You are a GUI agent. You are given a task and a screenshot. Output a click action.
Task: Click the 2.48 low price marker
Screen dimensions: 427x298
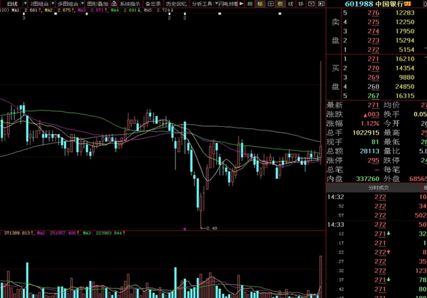[210, 228]
